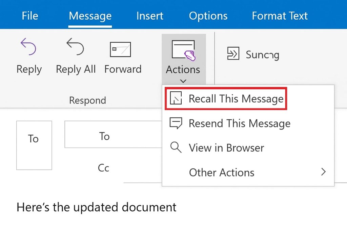Click the Forward envelope icon

tap(120, 50)
